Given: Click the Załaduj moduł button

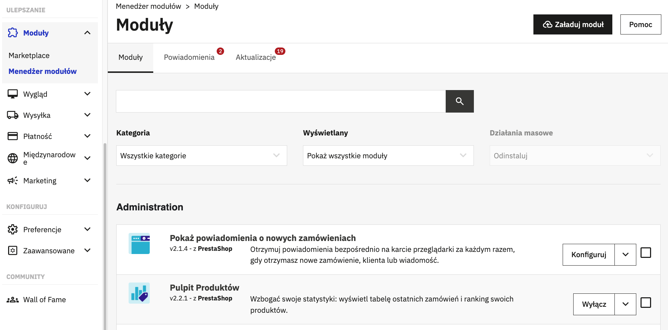Looking at the screenshot, I should [x=573, y=25].
